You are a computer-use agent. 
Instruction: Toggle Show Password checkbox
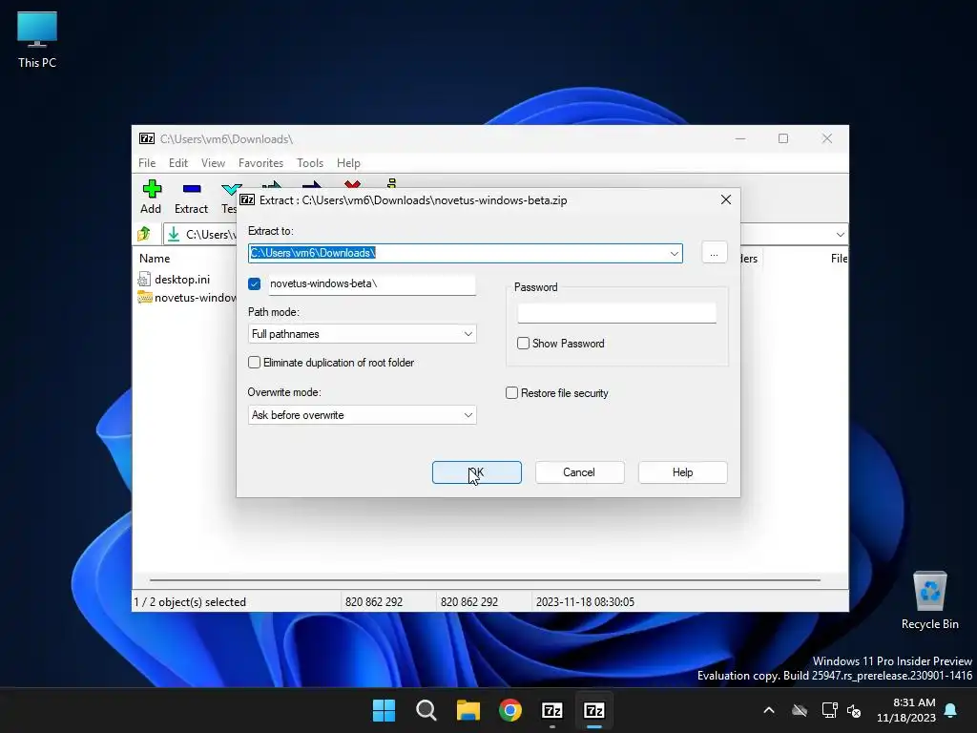click(524, 344)
